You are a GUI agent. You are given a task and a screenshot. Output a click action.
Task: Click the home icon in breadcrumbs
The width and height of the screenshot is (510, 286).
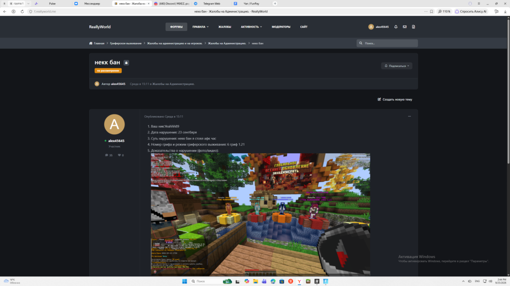point(91,43)
